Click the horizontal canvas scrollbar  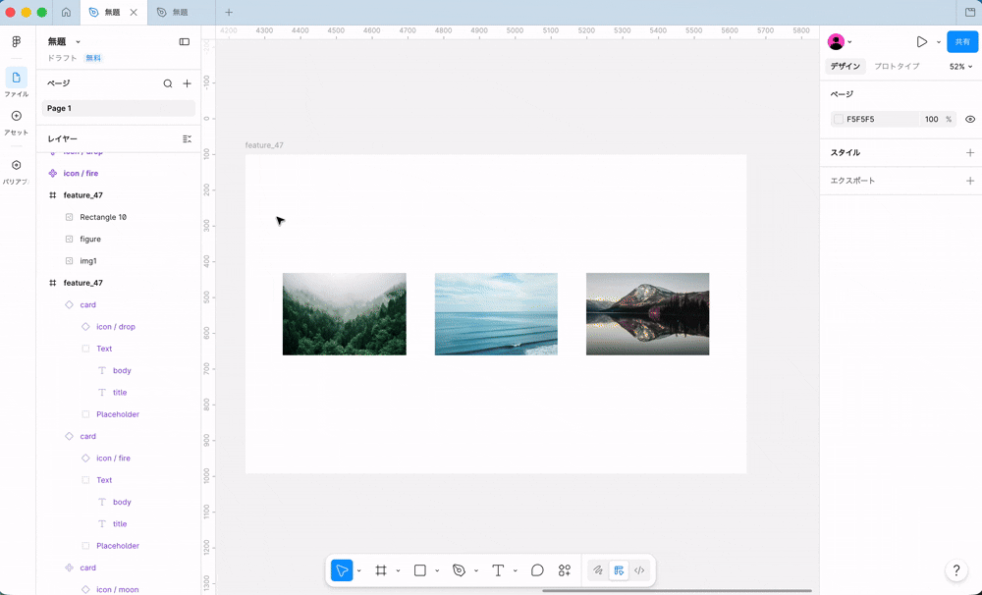(677, 591)
